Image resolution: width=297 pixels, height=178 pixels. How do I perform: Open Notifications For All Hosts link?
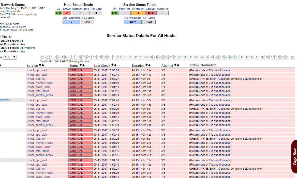pos(12,27)
